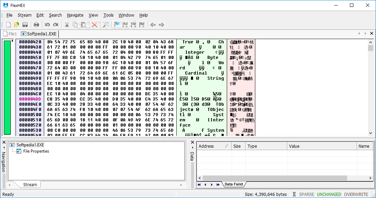This screenshot has width=376, height=198.
Task: Select the Stream tab in Navigation panel
Action: click(30, 184)
